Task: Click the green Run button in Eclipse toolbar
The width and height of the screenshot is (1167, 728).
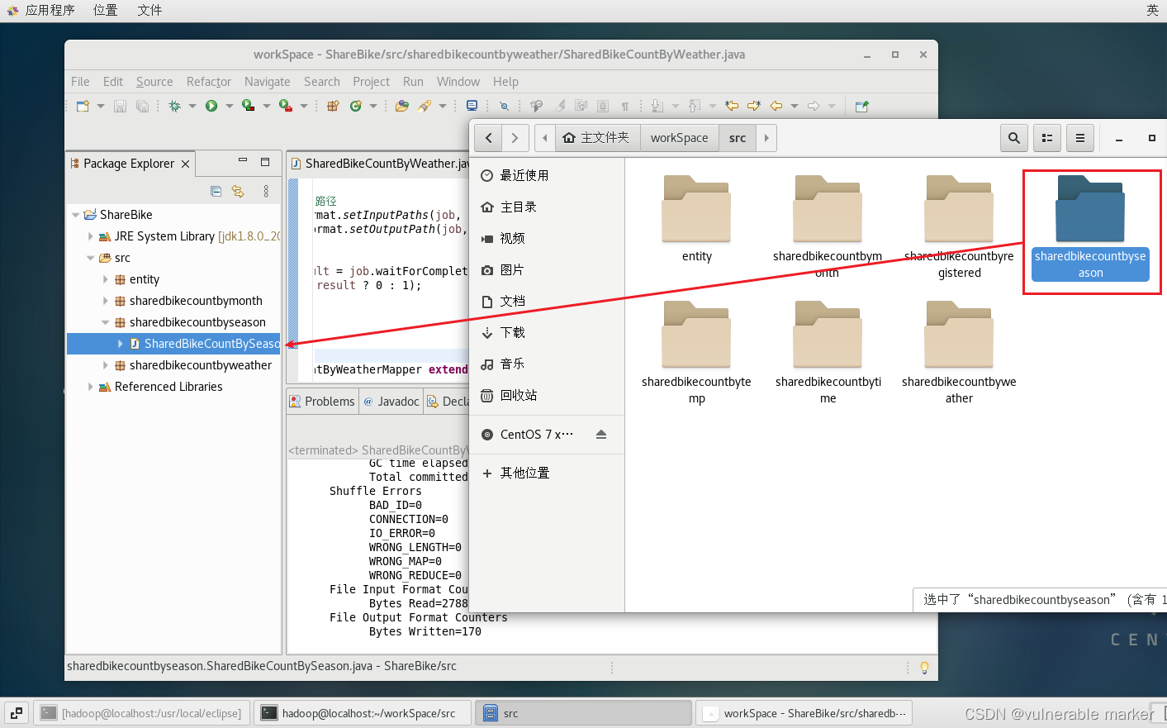Action: pos(211,106)
